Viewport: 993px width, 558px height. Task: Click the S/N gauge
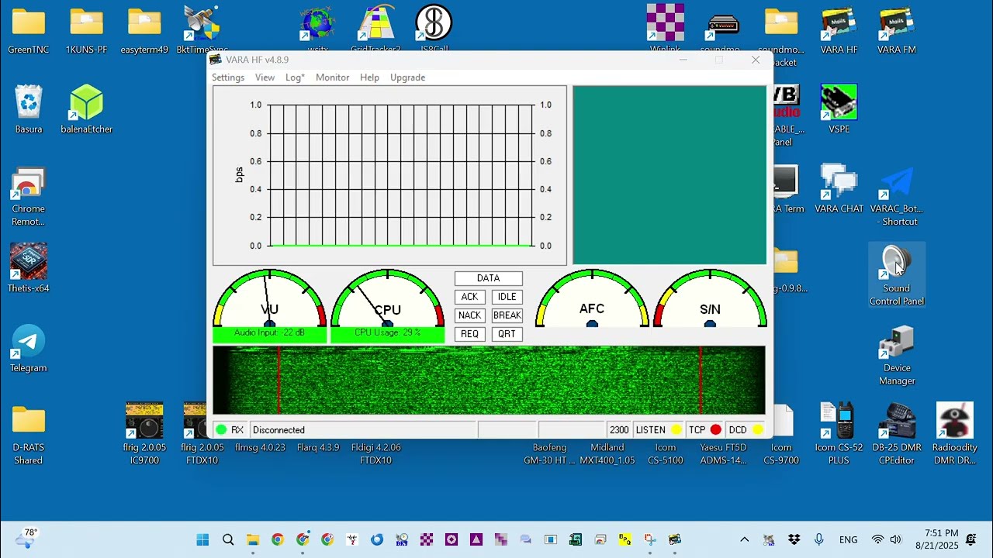click(710, 298)
